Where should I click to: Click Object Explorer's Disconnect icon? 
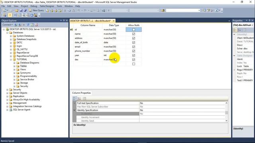coord(20,25)
